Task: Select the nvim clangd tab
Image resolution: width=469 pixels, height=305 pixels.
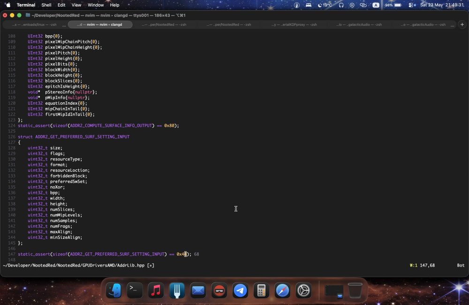Action: click(100, 24)
